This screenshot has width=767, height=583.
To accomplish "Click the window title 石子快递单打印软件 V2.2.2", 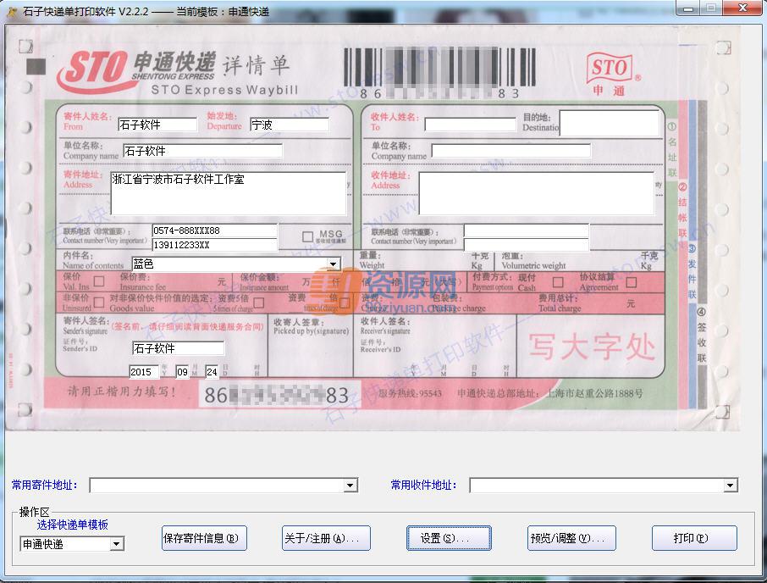I will [86, 11].
